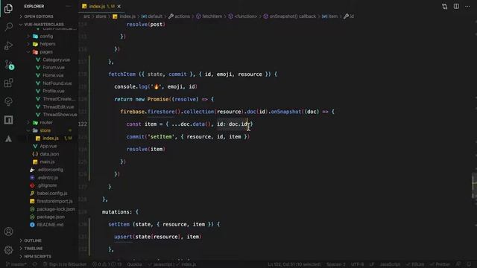Open babel.config.js file
The height and width of the screenshot is (268, 477).
click(x=52, y=194)
